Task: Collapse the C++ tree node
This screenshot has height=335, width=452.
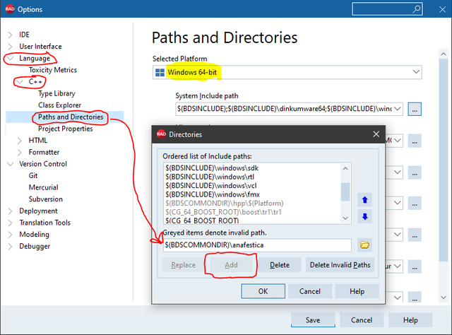Action: point(20,82)
